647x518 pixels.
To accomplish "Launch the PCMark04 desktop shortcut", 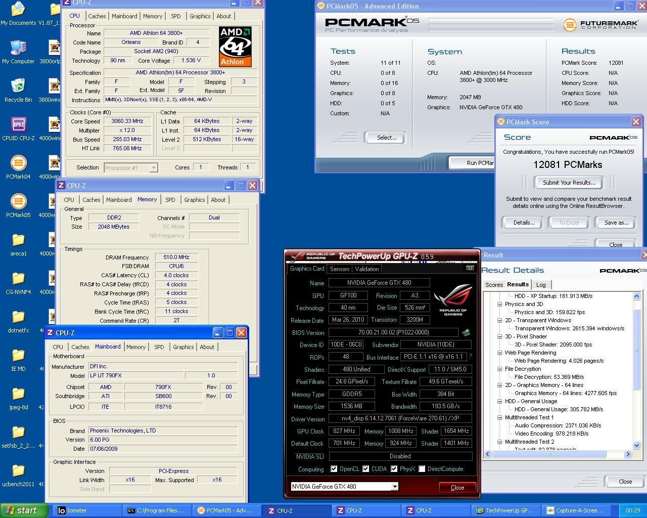I will [18, 167].
